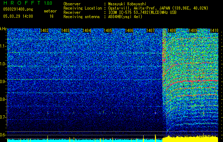Click the A504HB(yagi 4el) antenna text
The width and height of the screenshot is (223, 142).
pos(125,17)
